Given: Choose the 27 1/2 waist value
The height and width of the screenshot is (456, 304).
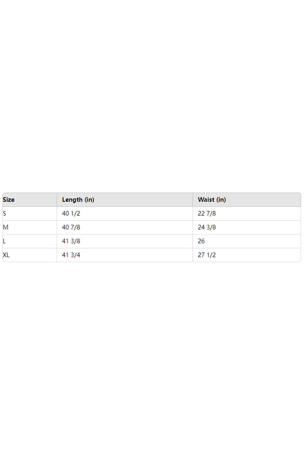Looking at the screenshot, I should pyautogui.click(x=207, y=255).
